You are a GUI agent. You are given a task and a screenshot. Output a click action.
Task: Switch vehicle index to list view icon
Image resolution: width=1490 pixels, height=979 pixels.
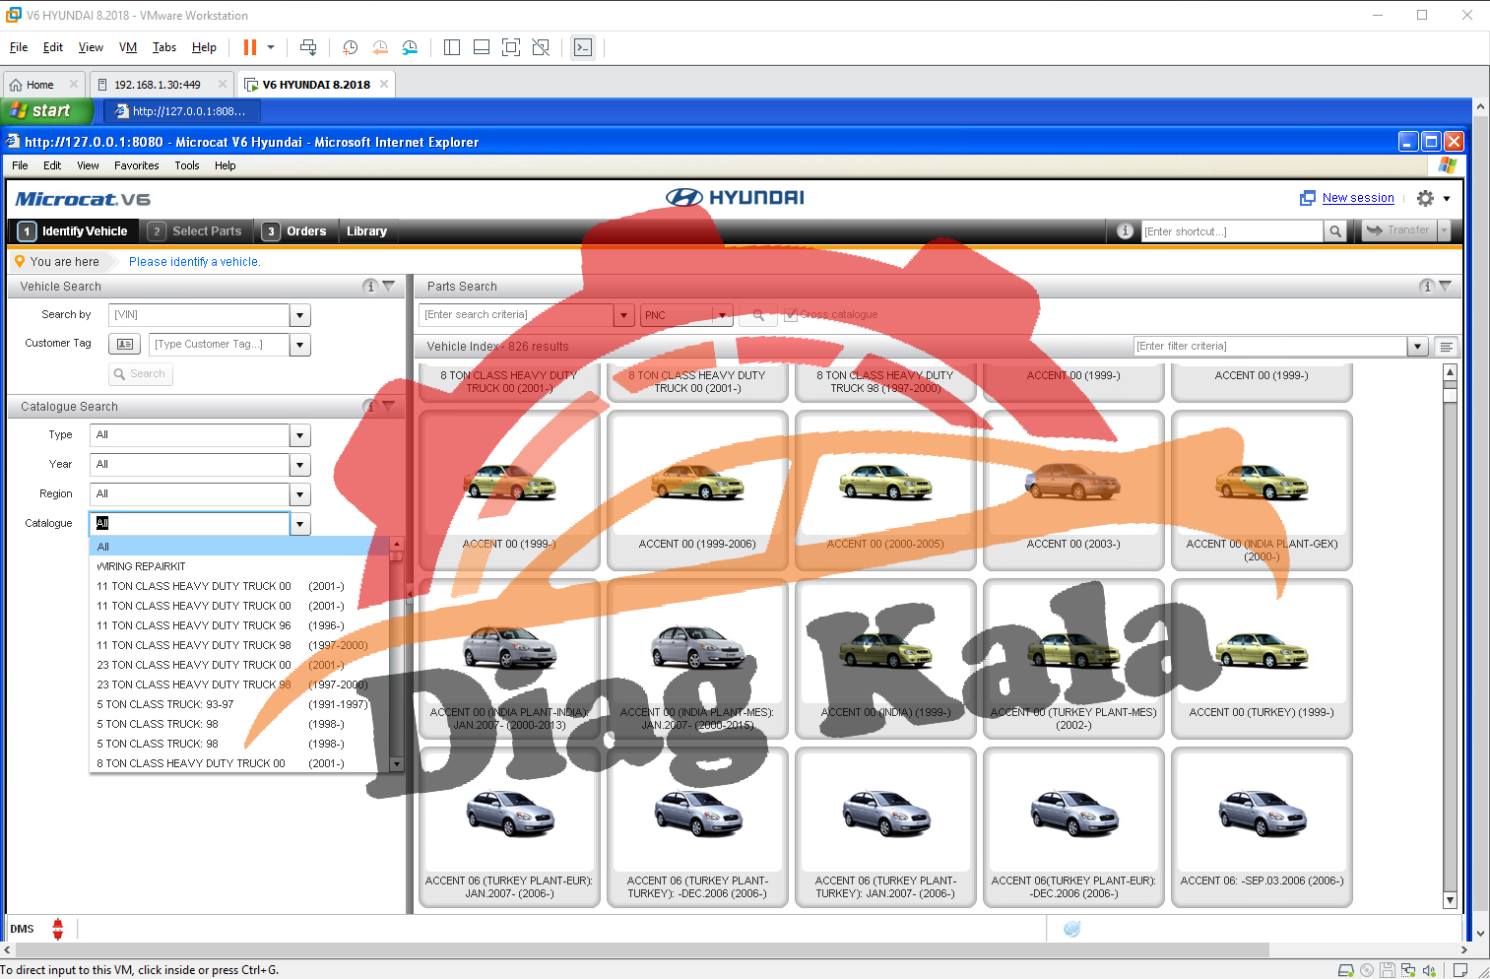click(x=1447, y=347)
